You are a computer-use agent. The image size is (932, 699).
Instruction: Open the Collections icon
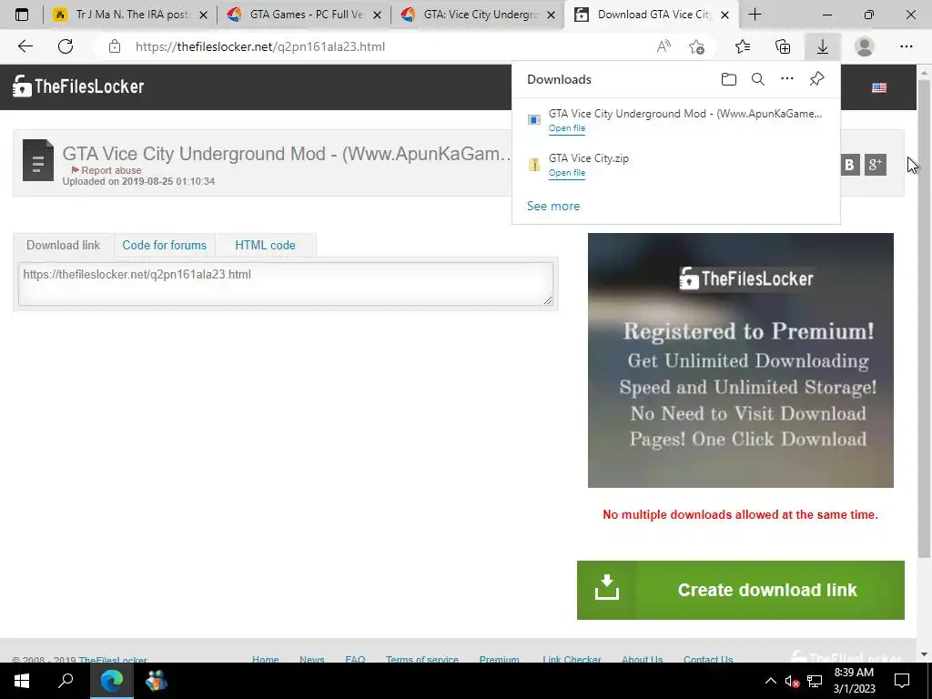[x=783, y=46]
